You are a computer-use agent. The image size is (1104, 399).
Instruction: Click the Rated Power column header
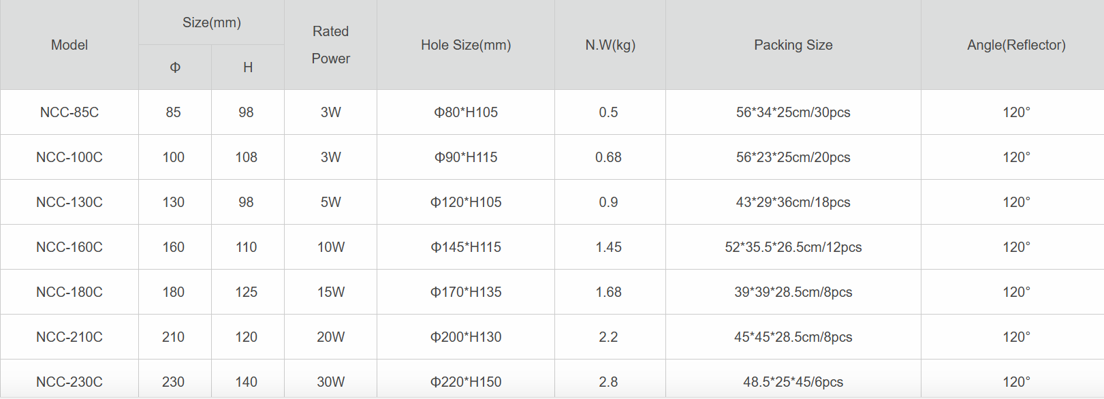330,45
